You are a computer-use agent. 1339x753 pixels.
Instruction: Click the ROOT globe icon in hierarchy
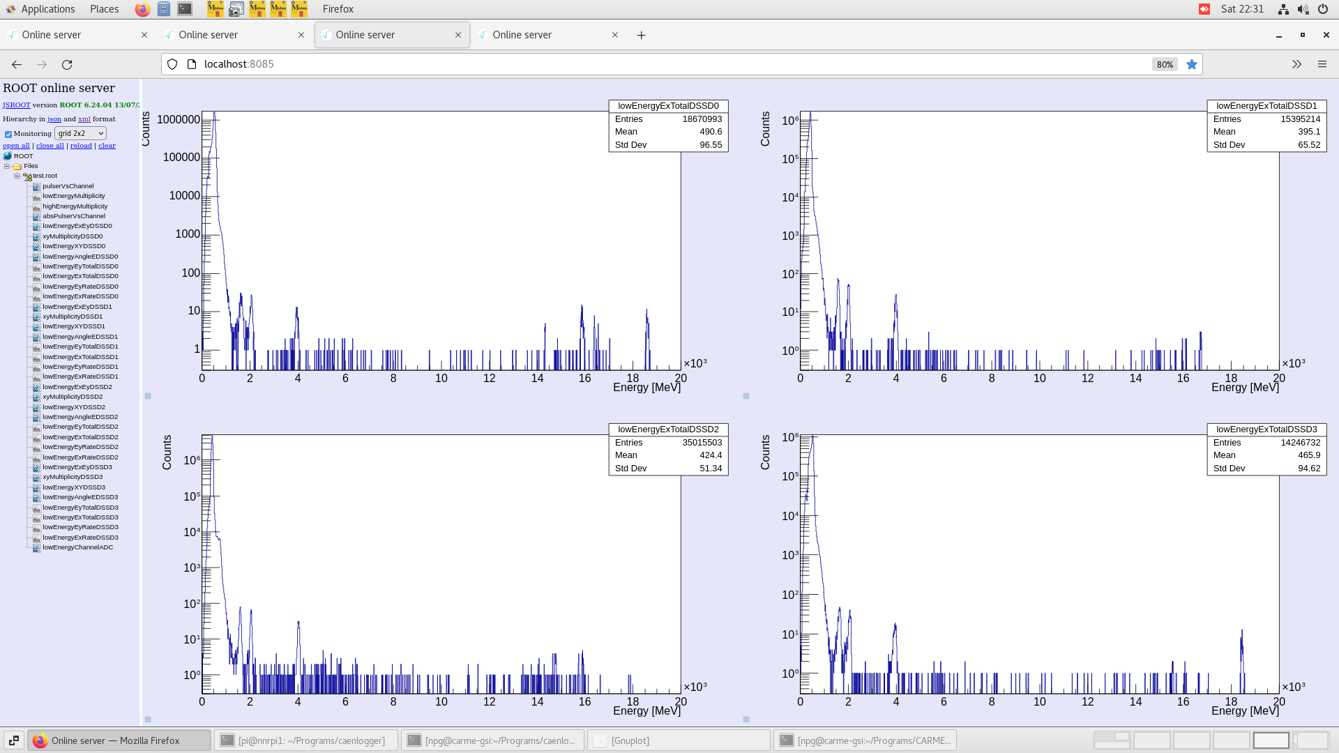tap(8, 156)
